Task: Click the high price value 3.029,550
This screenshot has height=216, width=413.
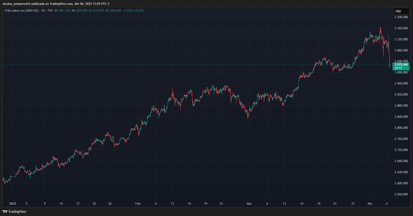Action: (81, 11)
